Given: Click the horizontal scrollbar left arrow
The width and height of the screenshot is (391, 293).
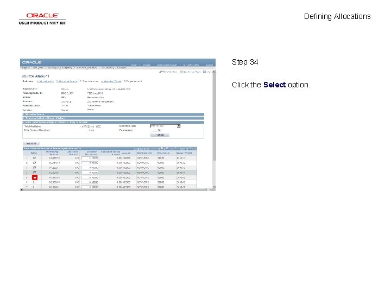Looking at the screenshot, I should [21, 190].
